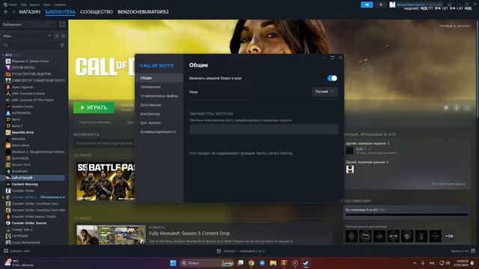Open the BENZOCHEBURATOR52 profile tab
Screen dimensions: 479x269
click(x=143, y=12)
